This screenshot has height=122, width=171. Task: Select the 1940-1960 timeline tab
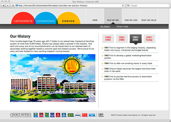tap(108, 39)
